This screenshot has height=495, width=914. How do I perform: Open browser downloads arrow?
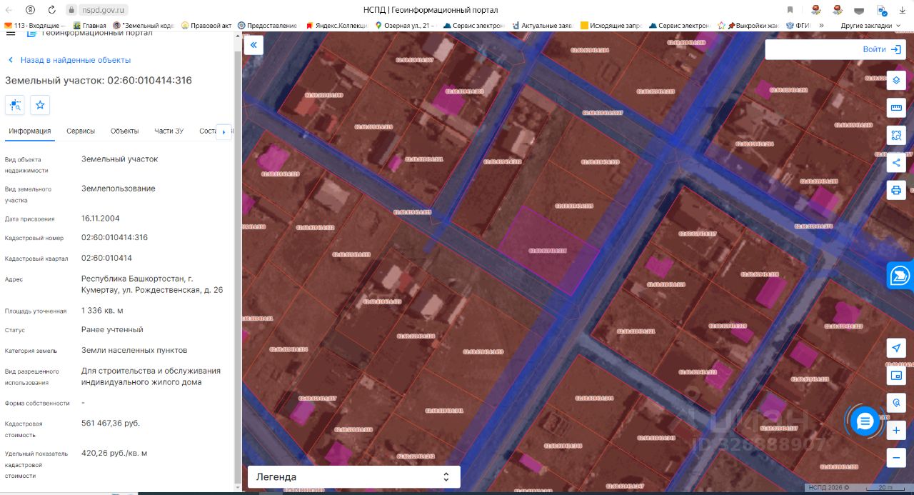click(x=903, y=10)
